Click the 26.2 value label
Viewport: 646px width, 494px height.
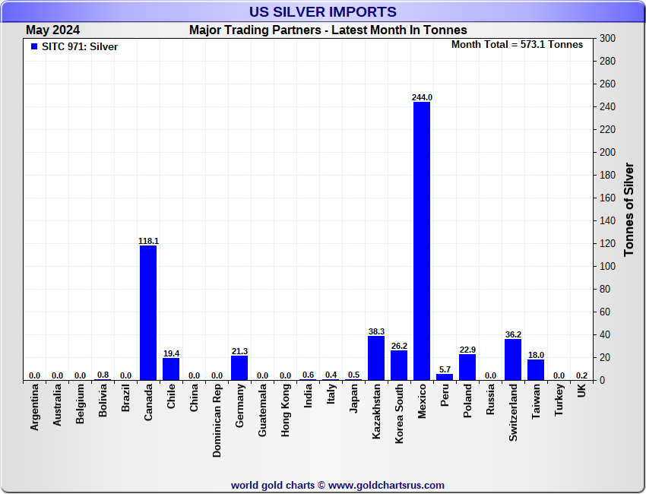click(399, 346)
